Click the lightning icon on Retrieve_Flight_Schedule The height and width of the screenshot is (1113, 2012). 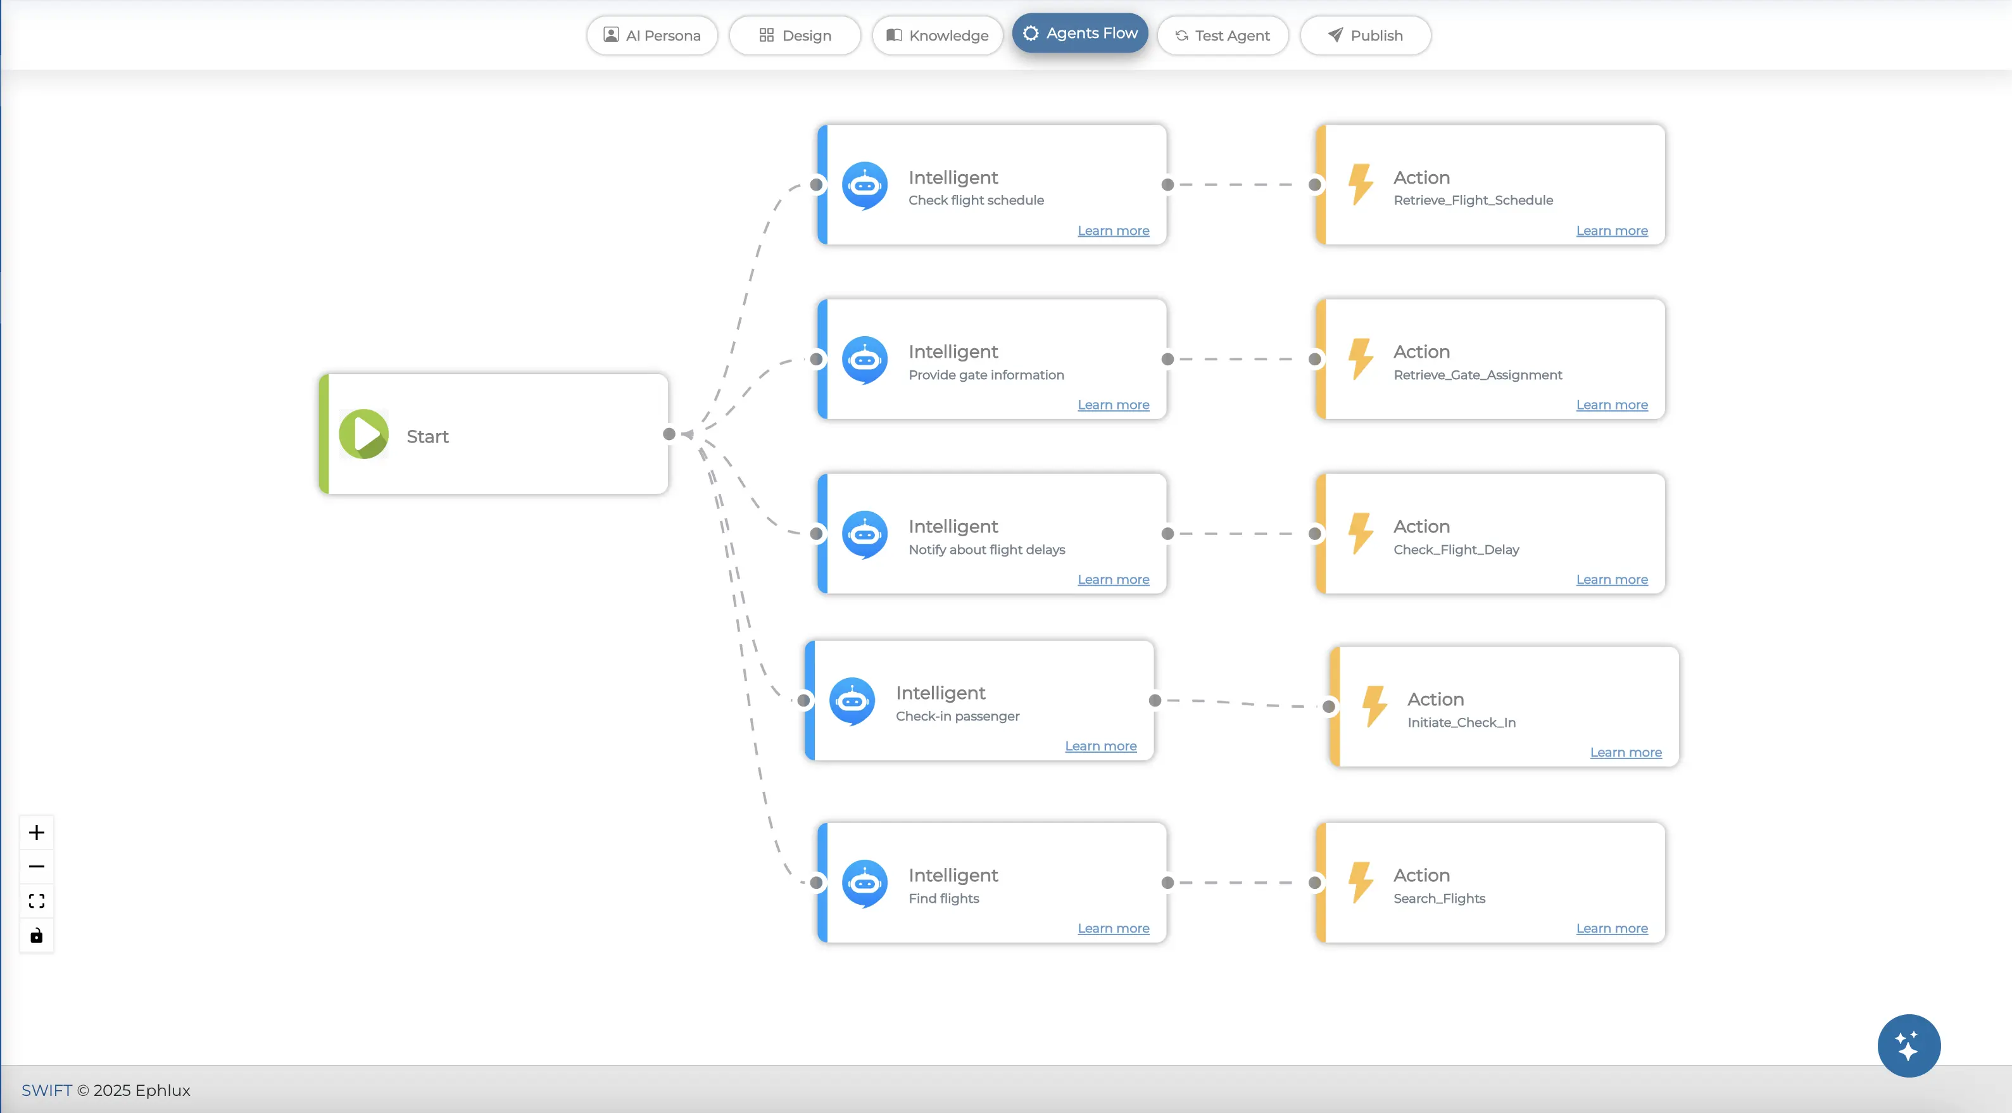1361,184
